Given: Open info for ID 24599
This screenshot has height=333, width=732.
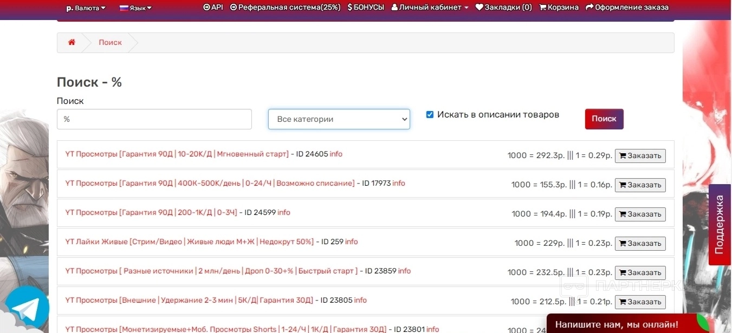Looking at the screenshot, I should tap(284, 213).
